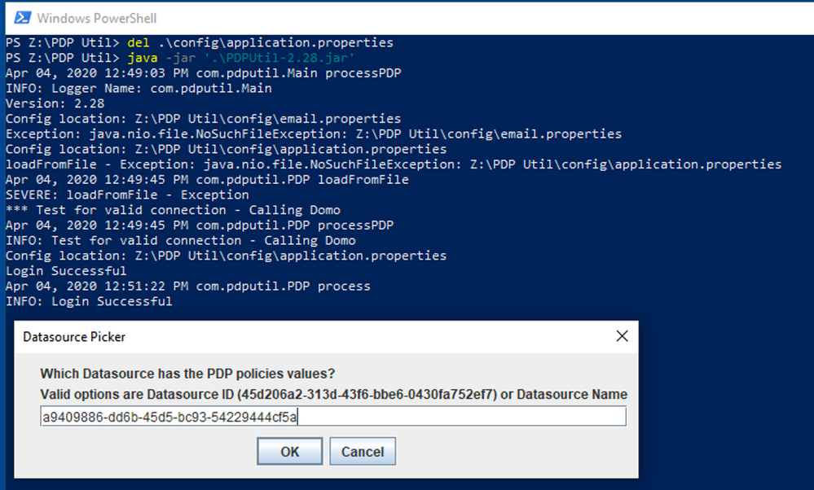This screenshot has width=814, height=490.
Task: Click the '*** Test for valid connection' line
Action: point(173,210)
